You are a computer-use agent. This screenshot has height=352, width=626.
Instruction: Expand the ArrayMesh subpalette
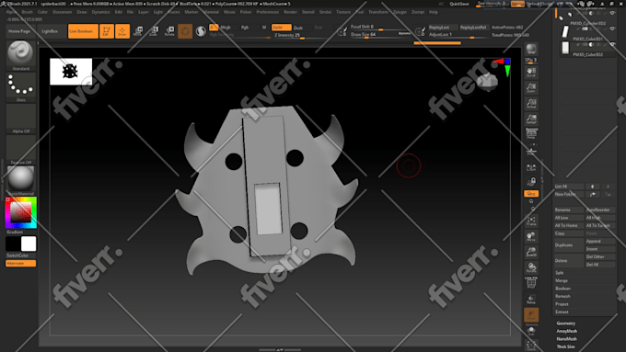(566, 331)
